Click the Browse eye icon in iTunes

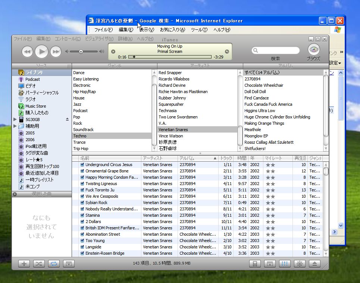pyautogui.click(x=314, y=50)
